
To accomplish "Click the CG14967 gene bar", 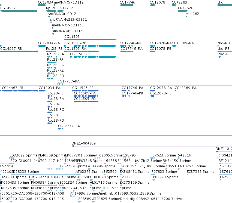I will [x=19, y=11].
